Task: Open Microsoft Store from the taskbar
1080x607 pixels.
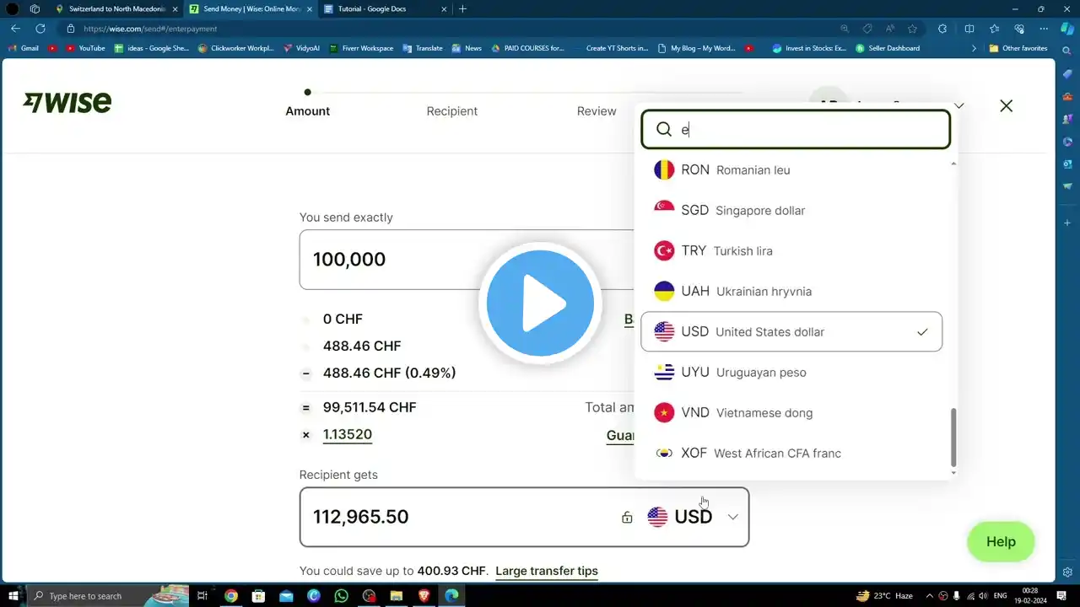Action: coord(258,596)
